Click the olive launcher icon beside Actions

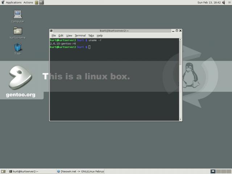coord(37,3)
